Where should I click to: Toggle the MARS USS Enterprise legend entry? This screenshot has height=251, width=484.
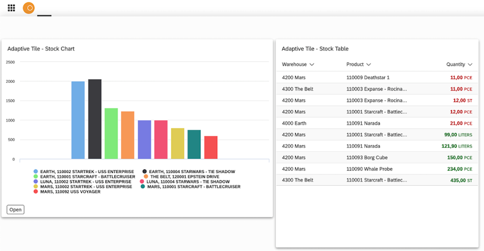point(86,187)
